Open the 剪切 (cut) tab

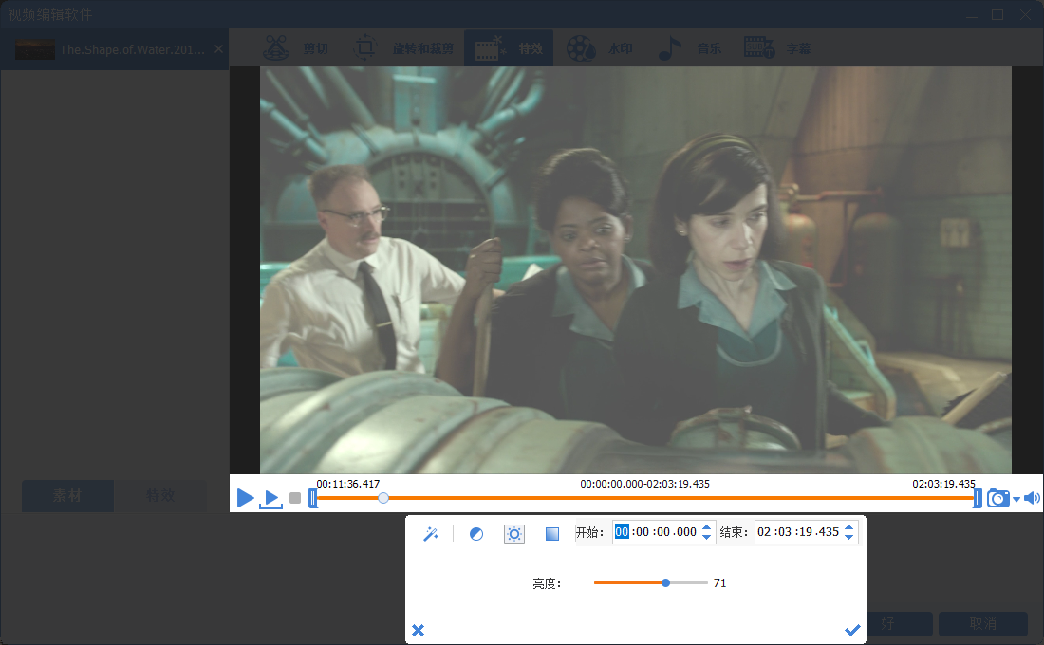pyautogui.click(x=295, y=48)
